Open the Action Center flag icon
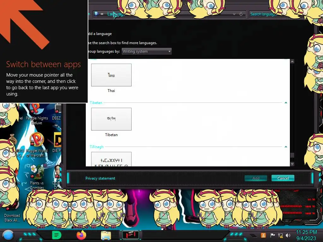The height and width of the screenshot is (242, 323). click(273, 235)
